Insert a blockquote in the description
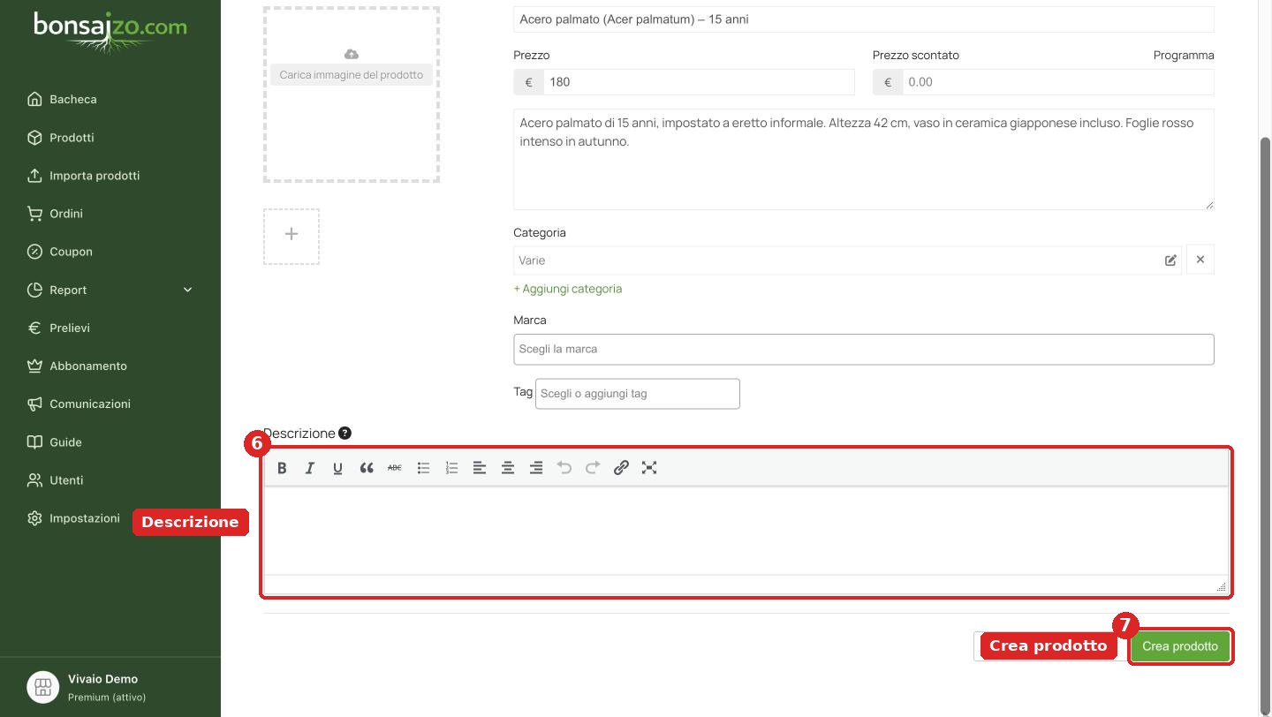The width and height of the screenshot is (1272, 717). (367, 468)
